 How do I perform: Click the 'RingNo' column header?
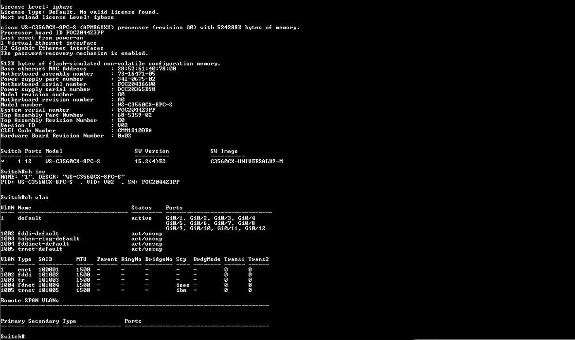tap(131, 259)
